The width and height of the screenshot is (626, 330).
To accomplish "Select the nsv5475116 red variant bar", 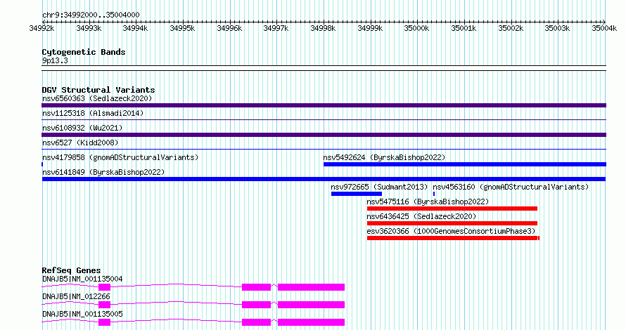I will click(x=452, y=209).
